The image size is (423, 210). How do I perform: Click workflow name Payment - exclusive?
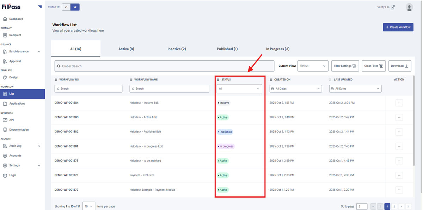click(x=142, y=175)
